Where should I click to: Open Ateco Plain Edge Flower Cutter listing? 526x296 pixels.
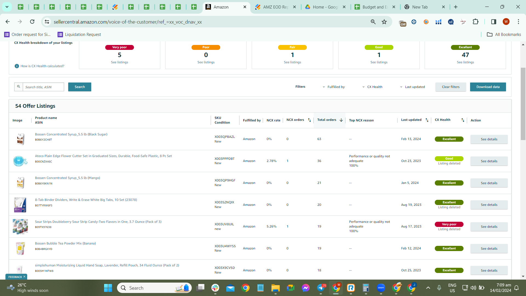tap(103, 156)
